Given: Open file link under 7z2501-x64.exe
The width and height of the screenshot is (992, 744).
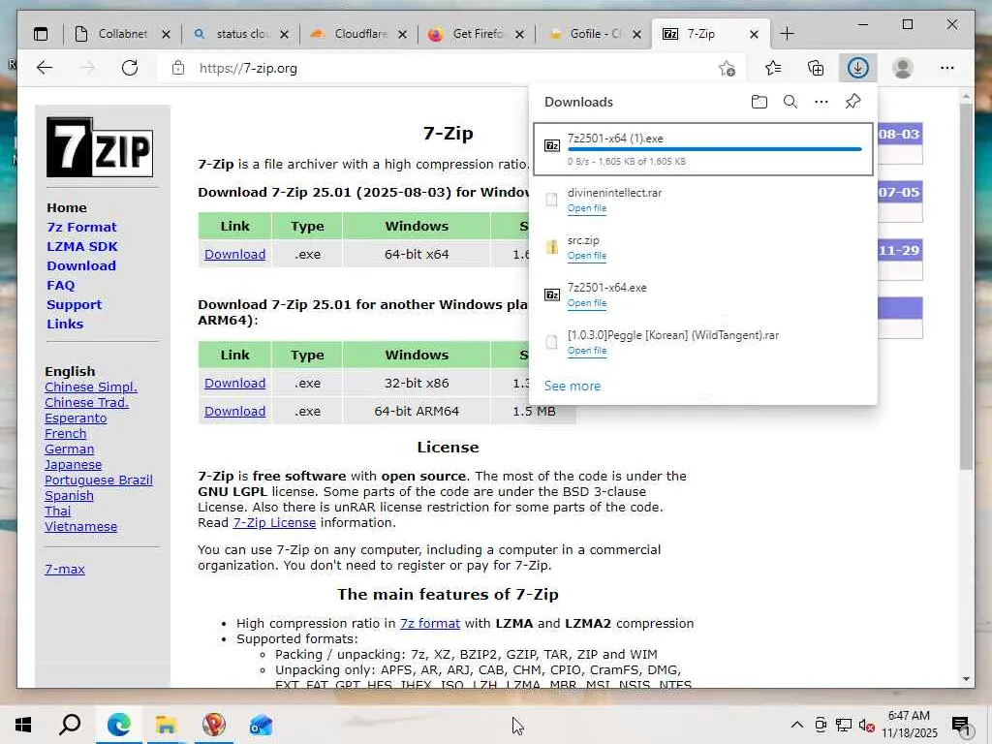Looking at the screenshot, I should [586, 303].
